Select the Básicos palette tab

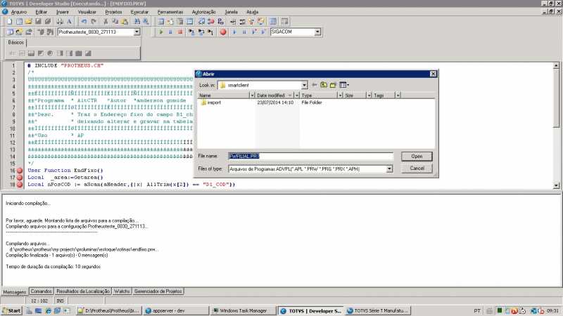click(x=15, y=43)
